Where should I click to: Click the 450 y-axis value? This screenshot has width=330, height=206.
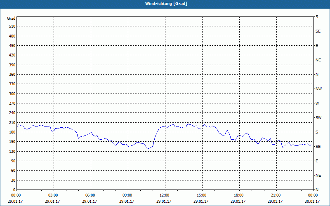(12, 46)
